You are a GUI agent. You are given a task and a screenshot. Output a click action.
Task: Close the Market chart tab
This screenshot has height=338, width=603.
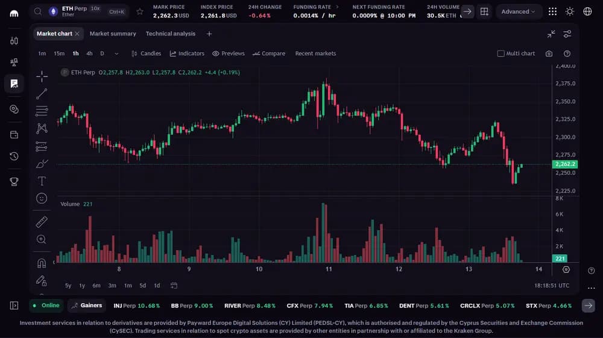point(77,34)
